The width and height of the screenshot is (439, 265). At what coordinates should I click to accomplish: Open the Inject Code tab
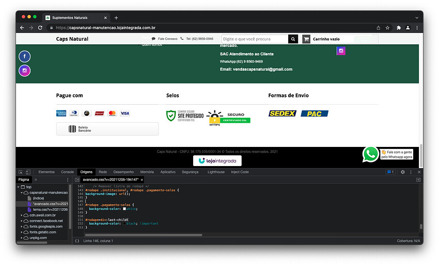(240, 172)
